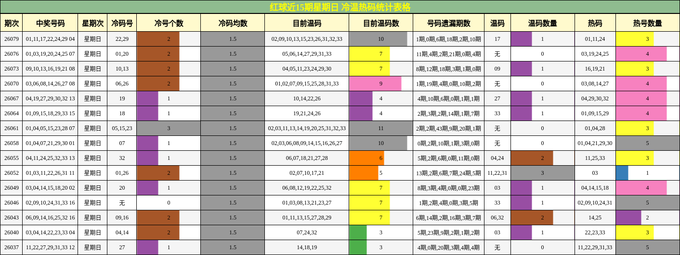The height and width of the screenshot is (255, 680).
Task: Click period number 26067
Action: point(12,98)
